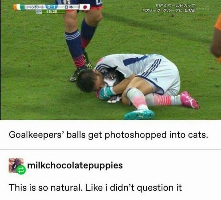Viewport: 221px width, 200px height.
Task: Click the コートジボワール team name label
Action: pyautogui.click(x=35, y=7)
